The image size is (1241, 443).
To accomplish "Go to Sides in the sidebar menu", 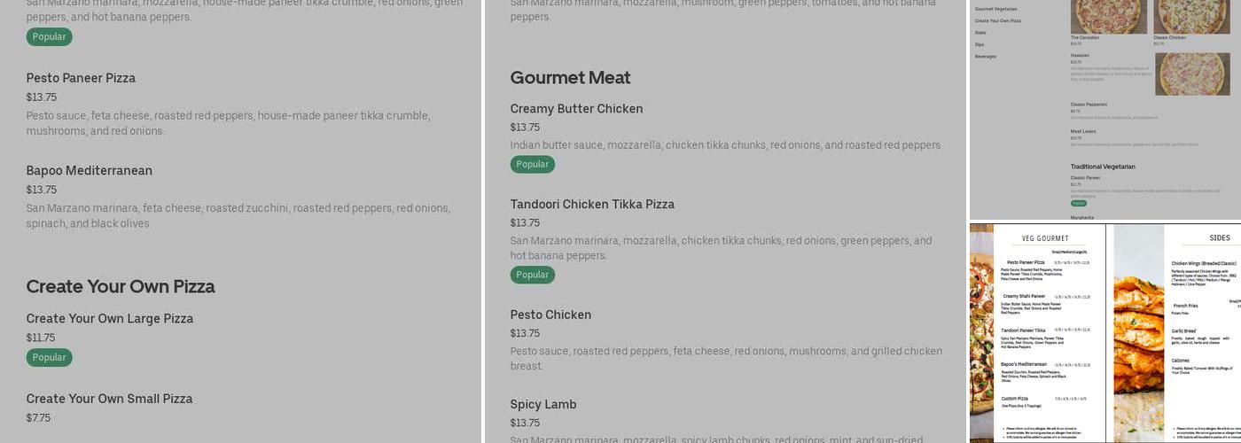I will pos(980,33).
